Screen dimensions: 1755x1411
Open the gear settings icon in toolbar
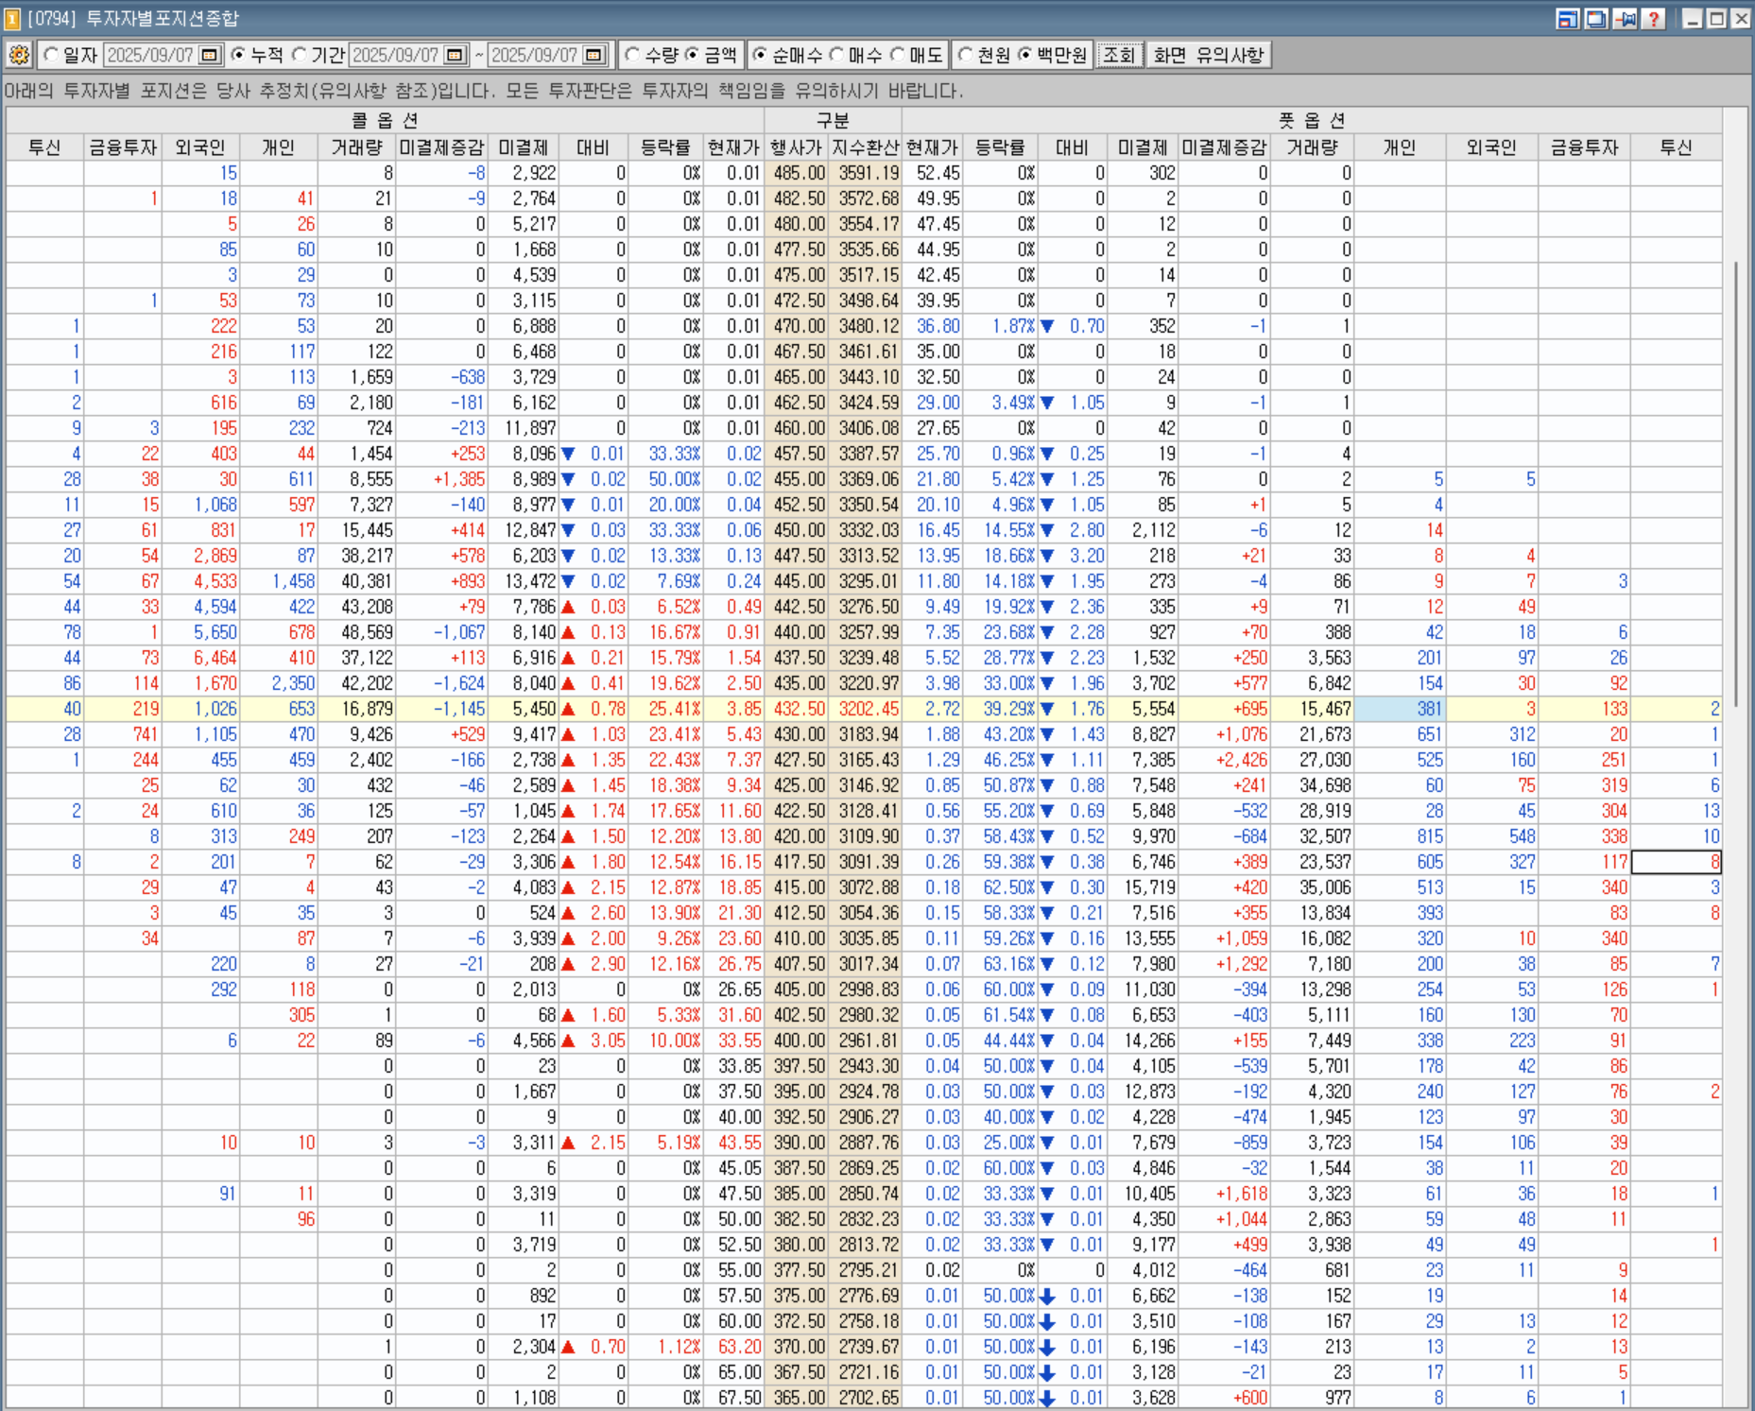[19, 56]
